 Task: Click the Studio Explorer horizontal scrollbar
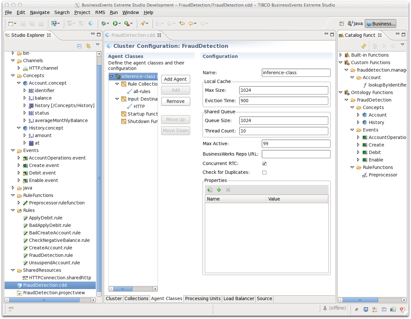(50, 300)
